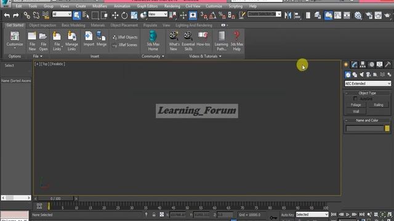Click the Import button in Insert panel
Screen dimensions: 394x221
[x=89, y=39]
